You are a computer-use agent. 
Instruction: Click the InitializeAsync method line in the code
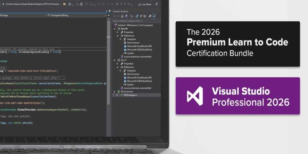(x=53, y=83)
